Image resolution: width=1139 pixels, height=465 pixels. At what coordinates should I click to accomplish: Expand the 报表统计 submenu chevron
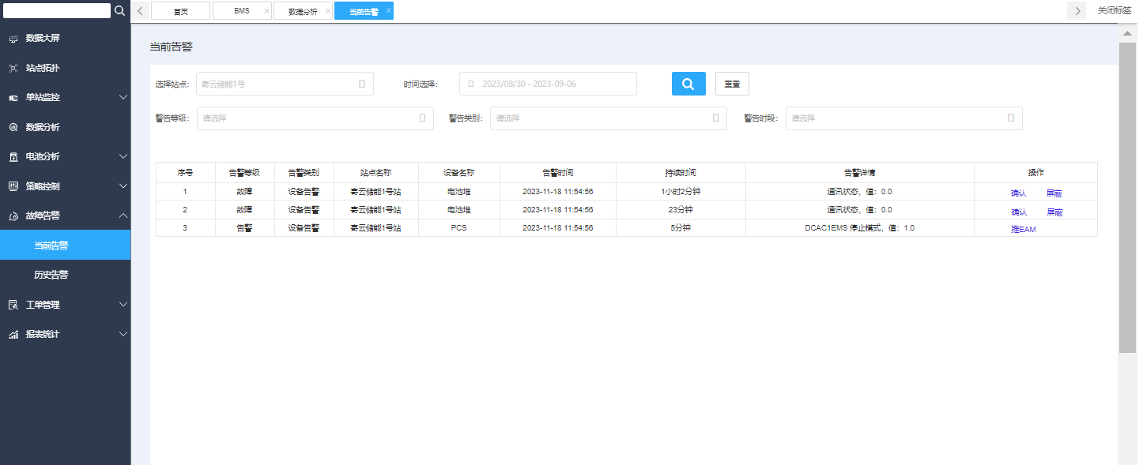click(123, 334)
